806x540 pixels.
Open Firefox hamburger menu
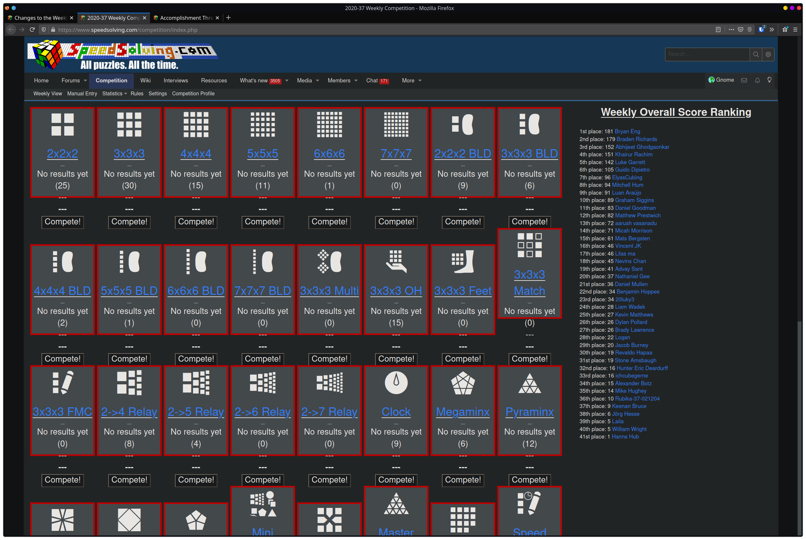pyautogui.click(x=795, y=30)
